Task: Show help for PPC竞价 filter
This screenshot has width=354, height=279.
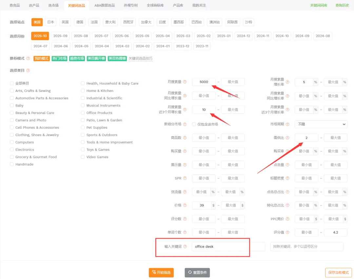Action: pos(288,219)
